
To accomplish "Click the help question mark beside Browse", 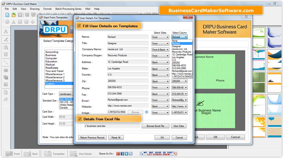I will coord(147,112).
